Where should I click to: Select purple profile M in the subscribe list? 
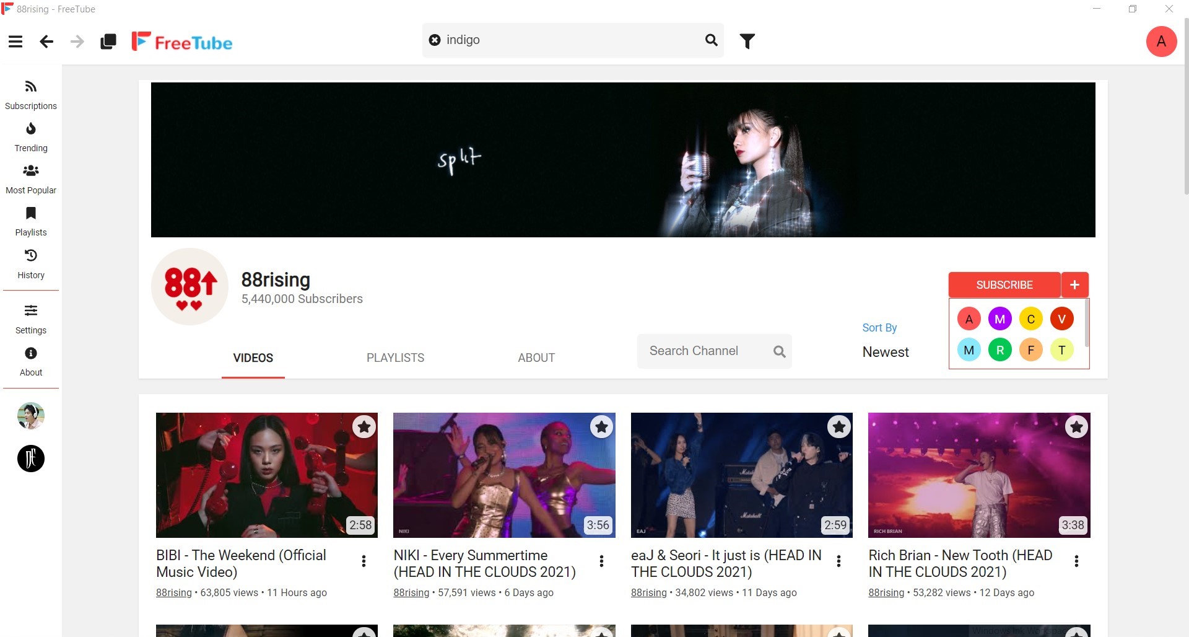pos(1000,319)
